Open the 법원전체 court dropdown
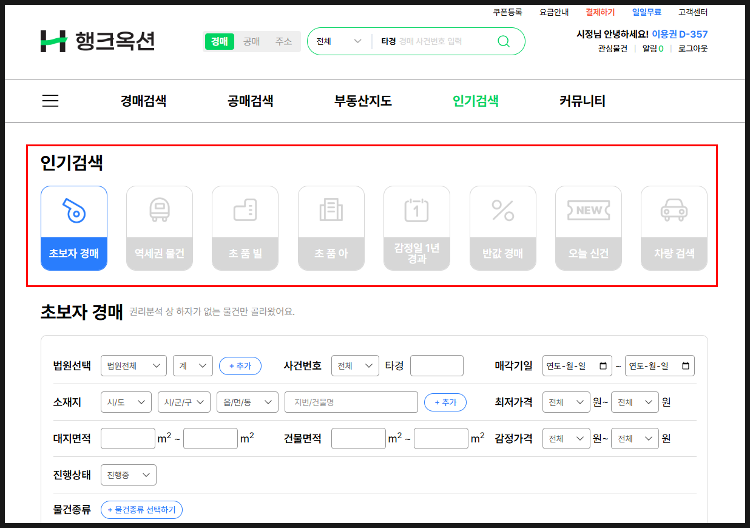The width and height of the screenshot is (750, 528). [133, 365]
